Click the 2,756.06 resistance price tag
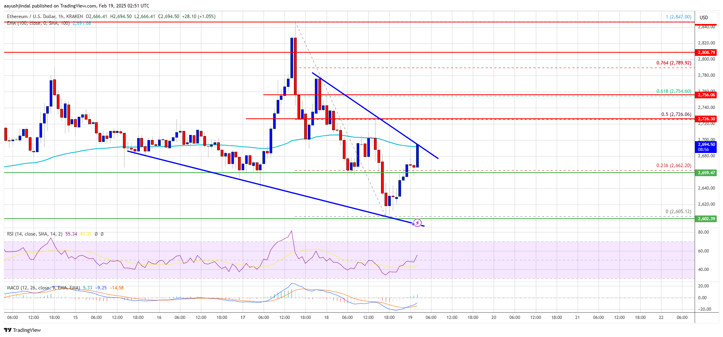The width and height of the screenshot is (723, 337). (706, 95)
